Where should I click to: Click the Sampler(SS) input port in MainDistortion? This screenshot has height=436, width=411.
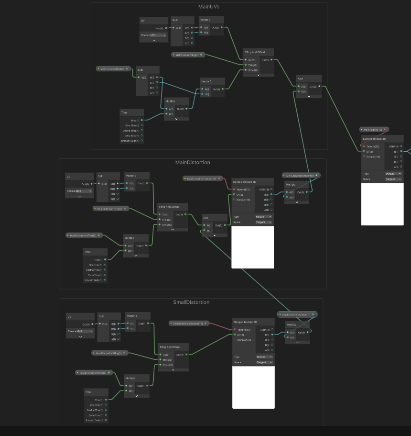234,200
